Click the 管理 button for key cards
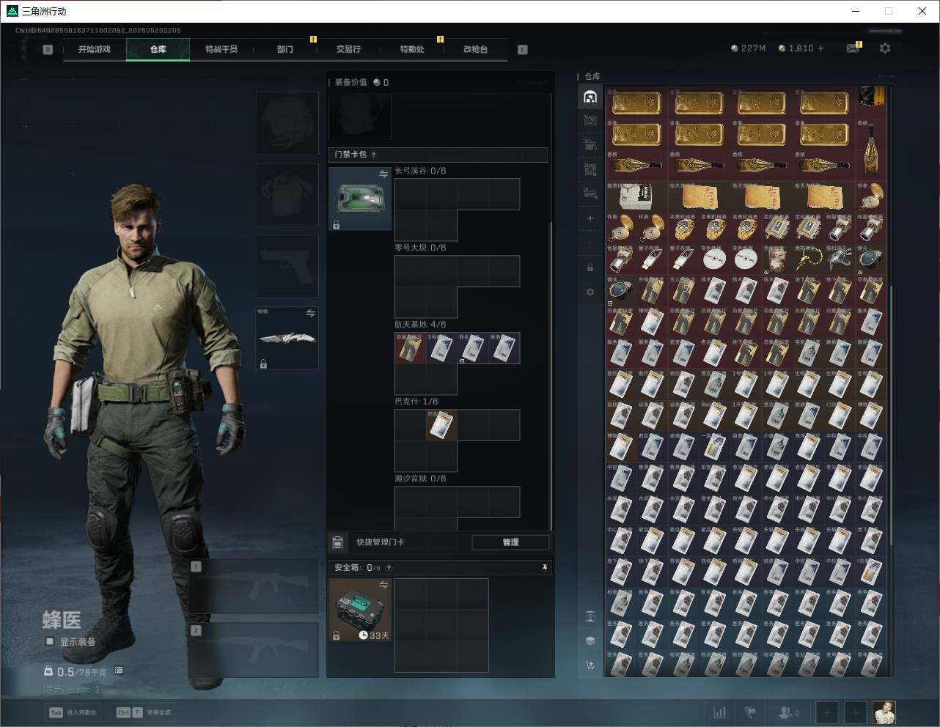This screenshot has height=727, width=940. [510, 542]
